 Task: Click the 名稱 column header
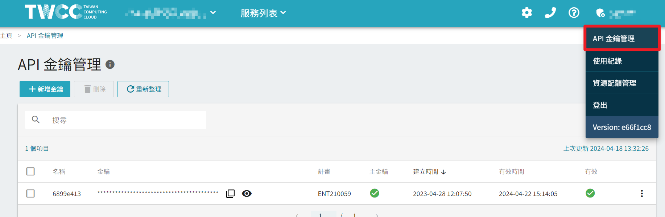(x=59, y=171)
